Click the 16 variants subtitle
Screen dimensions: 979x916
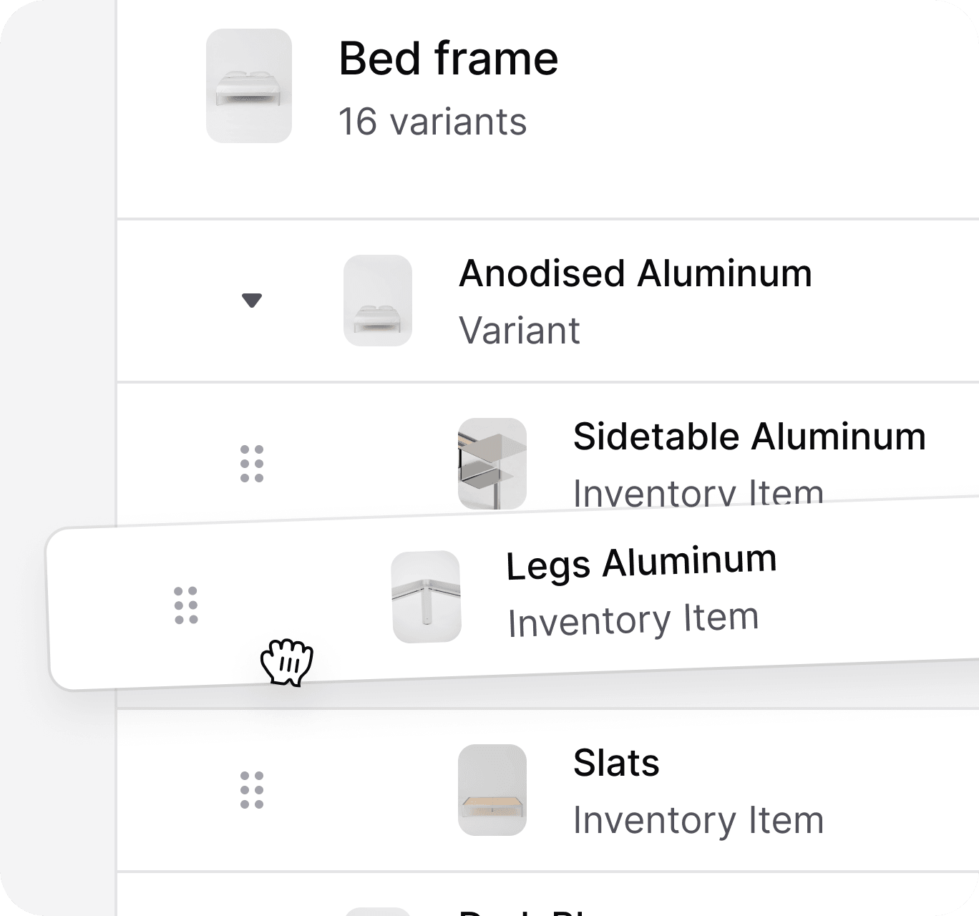pyautogui.click(x=432, y=122)
